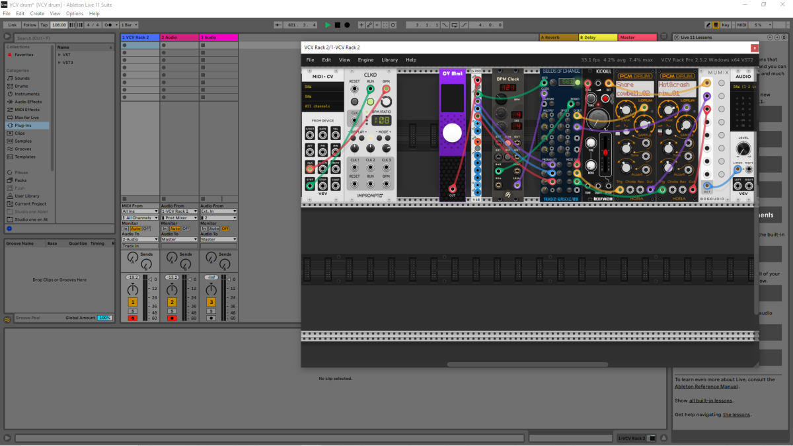Open Templates browser category

25,157
